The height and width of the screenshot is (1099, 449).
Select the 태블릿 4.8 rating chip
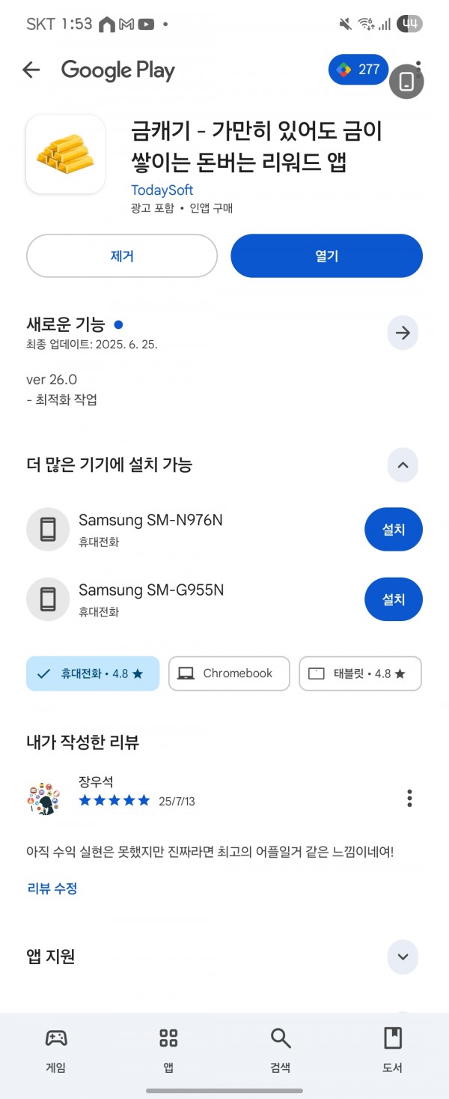[x=361, y=673]
